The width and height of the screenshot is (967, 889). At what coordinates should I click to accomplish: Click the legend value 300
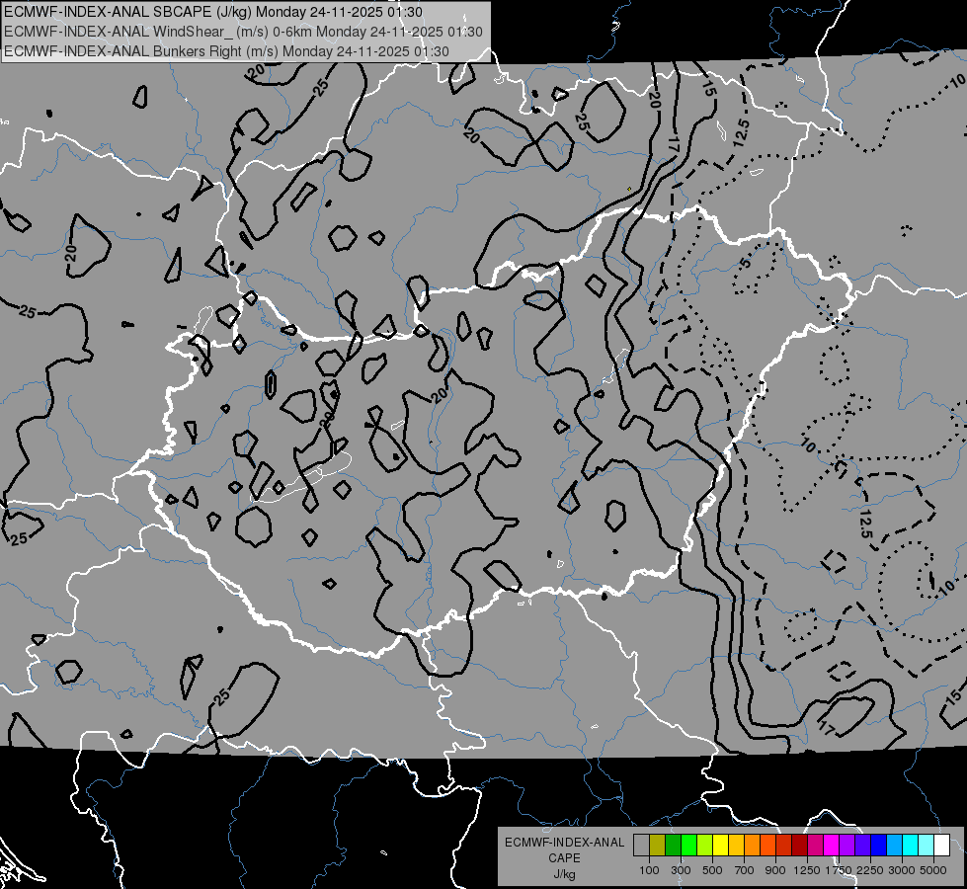681,870
